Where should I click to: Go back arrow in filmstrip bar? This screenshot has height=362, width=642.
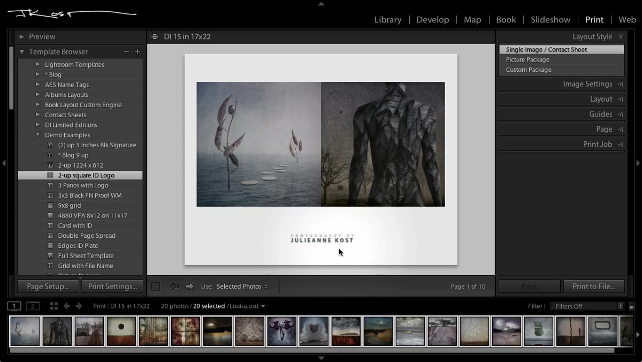tap(66, 306)
